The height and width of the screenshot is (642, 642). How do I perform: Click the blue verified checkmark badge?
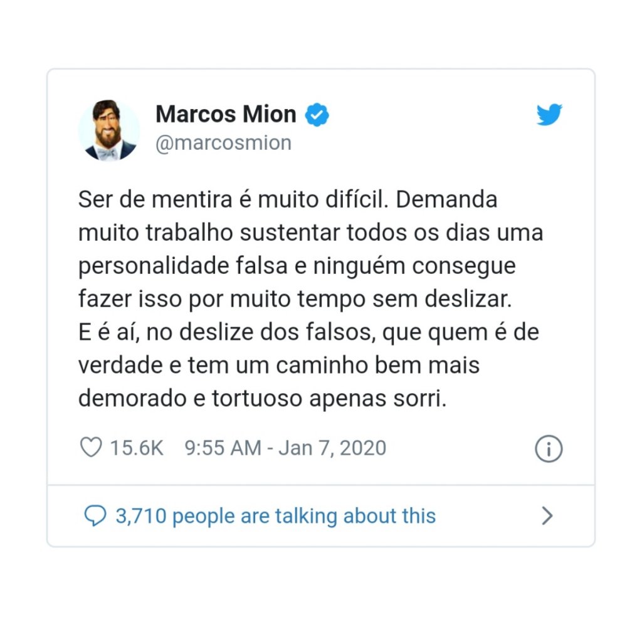click(317, 115)
